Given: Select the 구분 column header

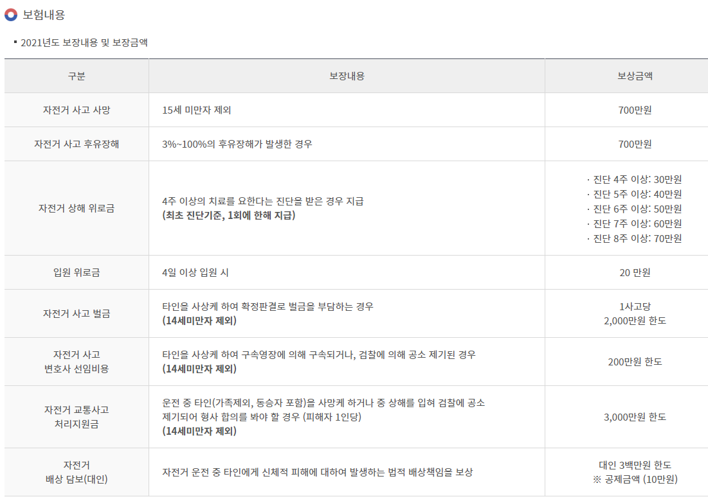Looking at the screenshot, I should pos(77,76).
